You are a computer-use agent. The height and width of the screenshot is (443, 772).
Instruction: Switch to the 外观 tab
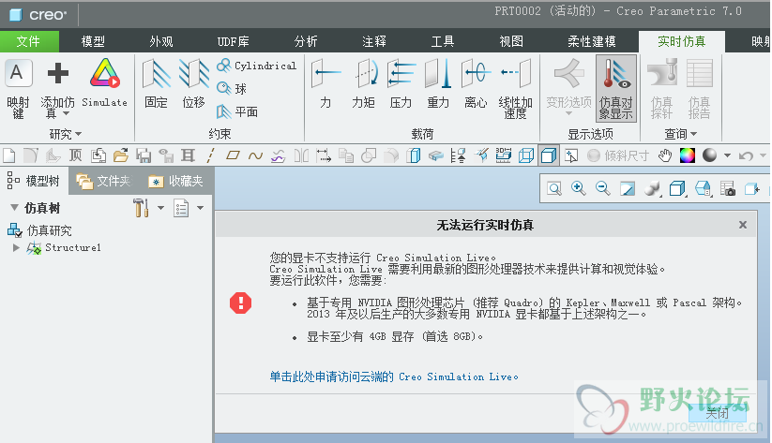[x=161, y=41]
